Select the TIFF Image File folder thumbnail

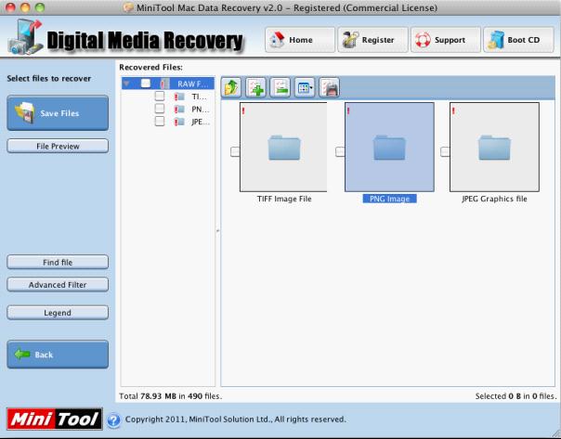point(283,147)
